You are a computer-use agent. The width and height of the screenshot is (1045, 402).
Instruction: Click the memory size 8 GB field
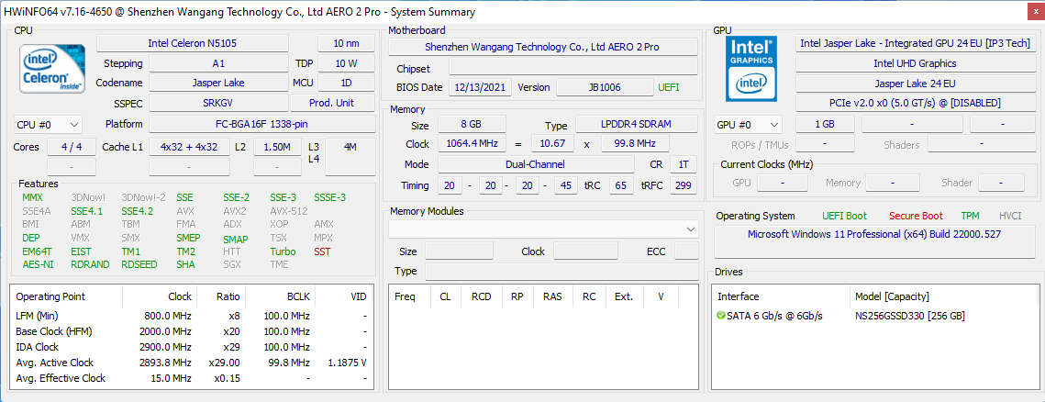(x=472, y=125)
